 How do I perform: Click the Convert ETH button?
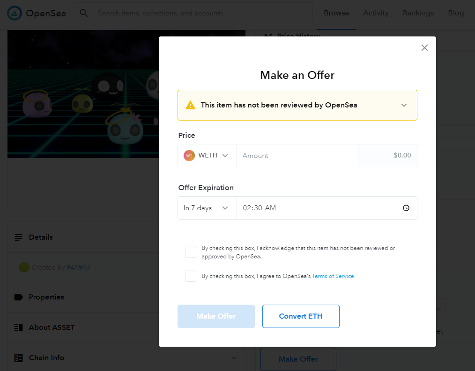coord(301,316)
